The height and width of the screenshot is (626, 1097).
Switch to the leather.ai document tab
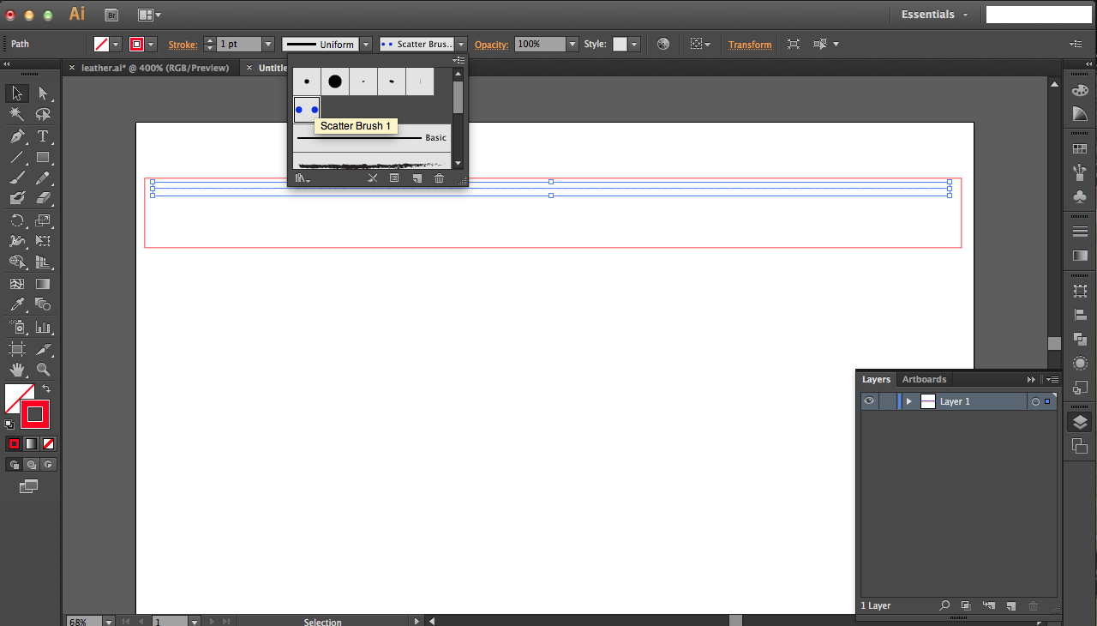coord(154,67)
